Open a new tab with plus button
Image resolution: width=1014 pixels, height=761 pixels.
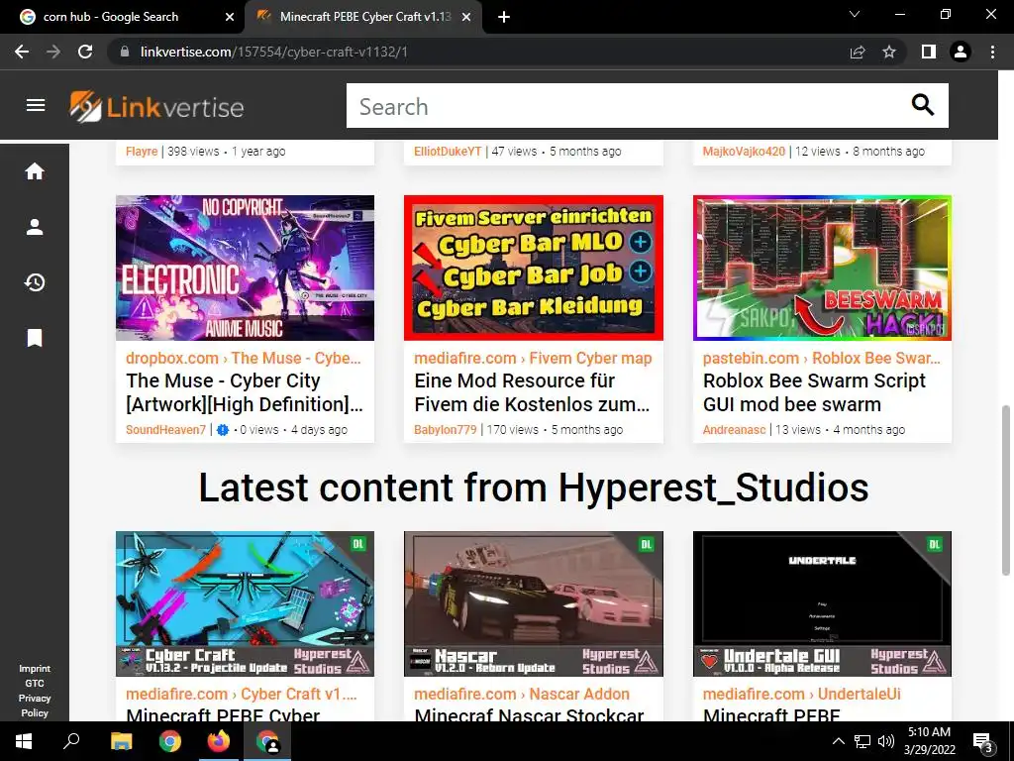coord(504,18)
